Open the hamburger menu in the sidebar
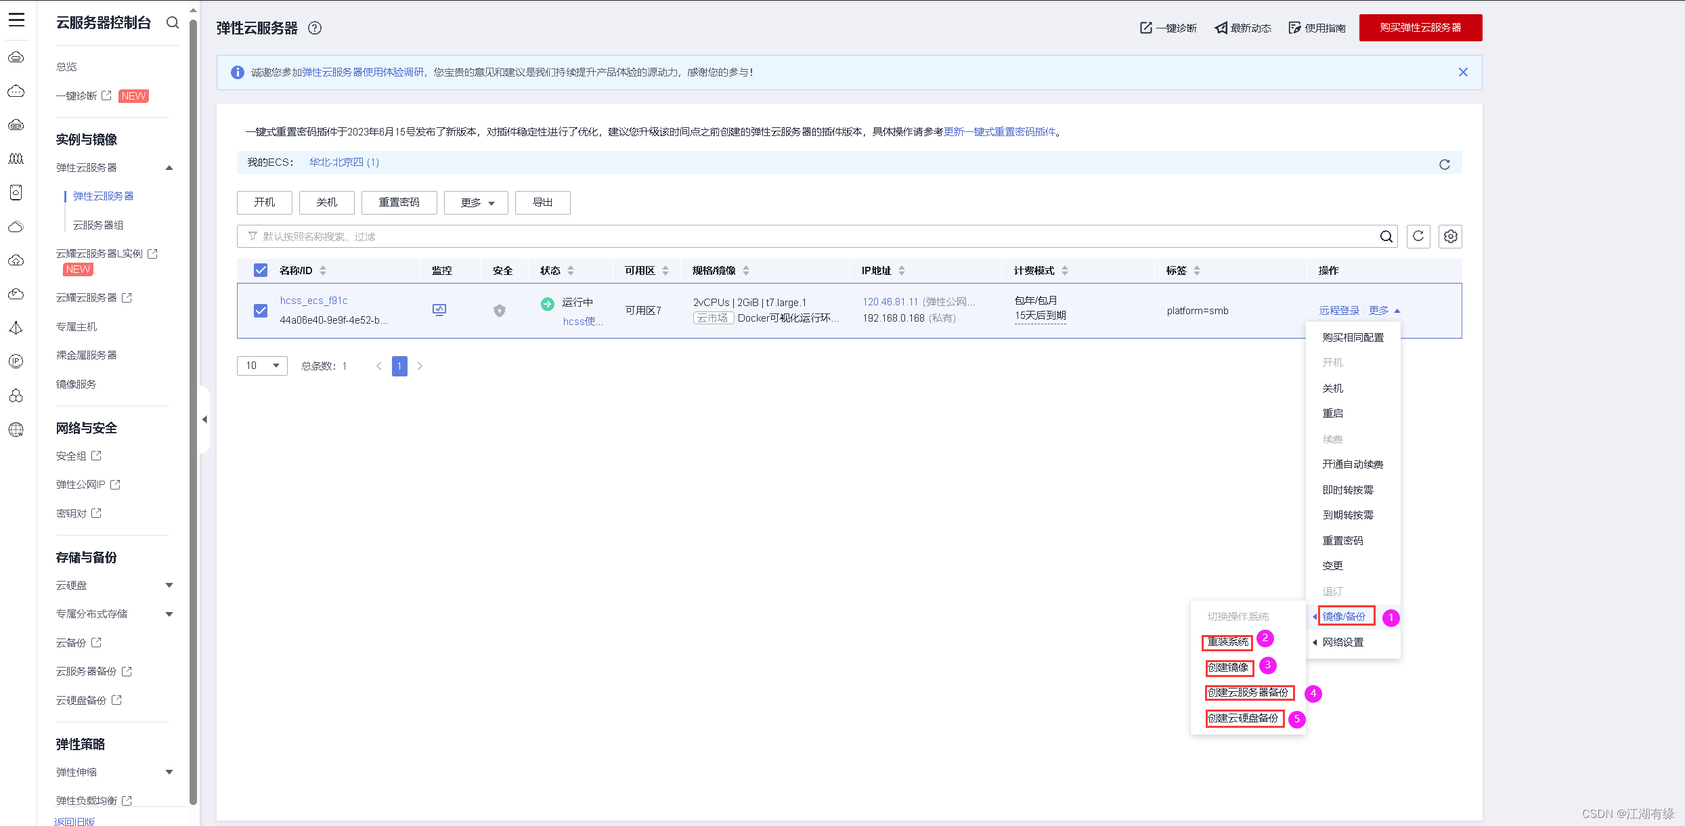 pos(16,20)
